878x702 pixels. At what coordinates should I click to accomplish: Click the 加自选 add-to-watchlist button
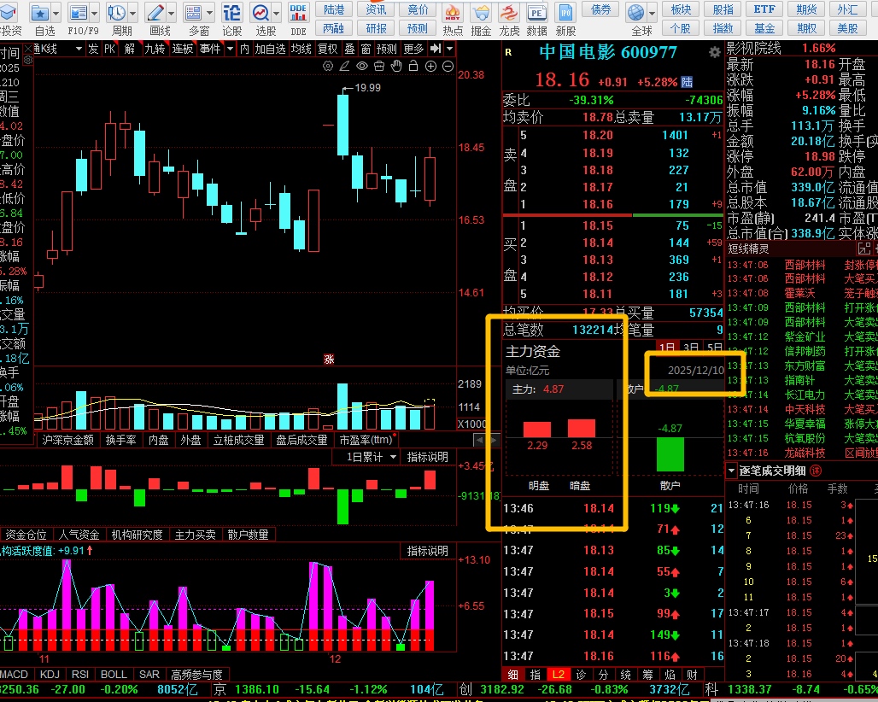(x=271, y=50)
